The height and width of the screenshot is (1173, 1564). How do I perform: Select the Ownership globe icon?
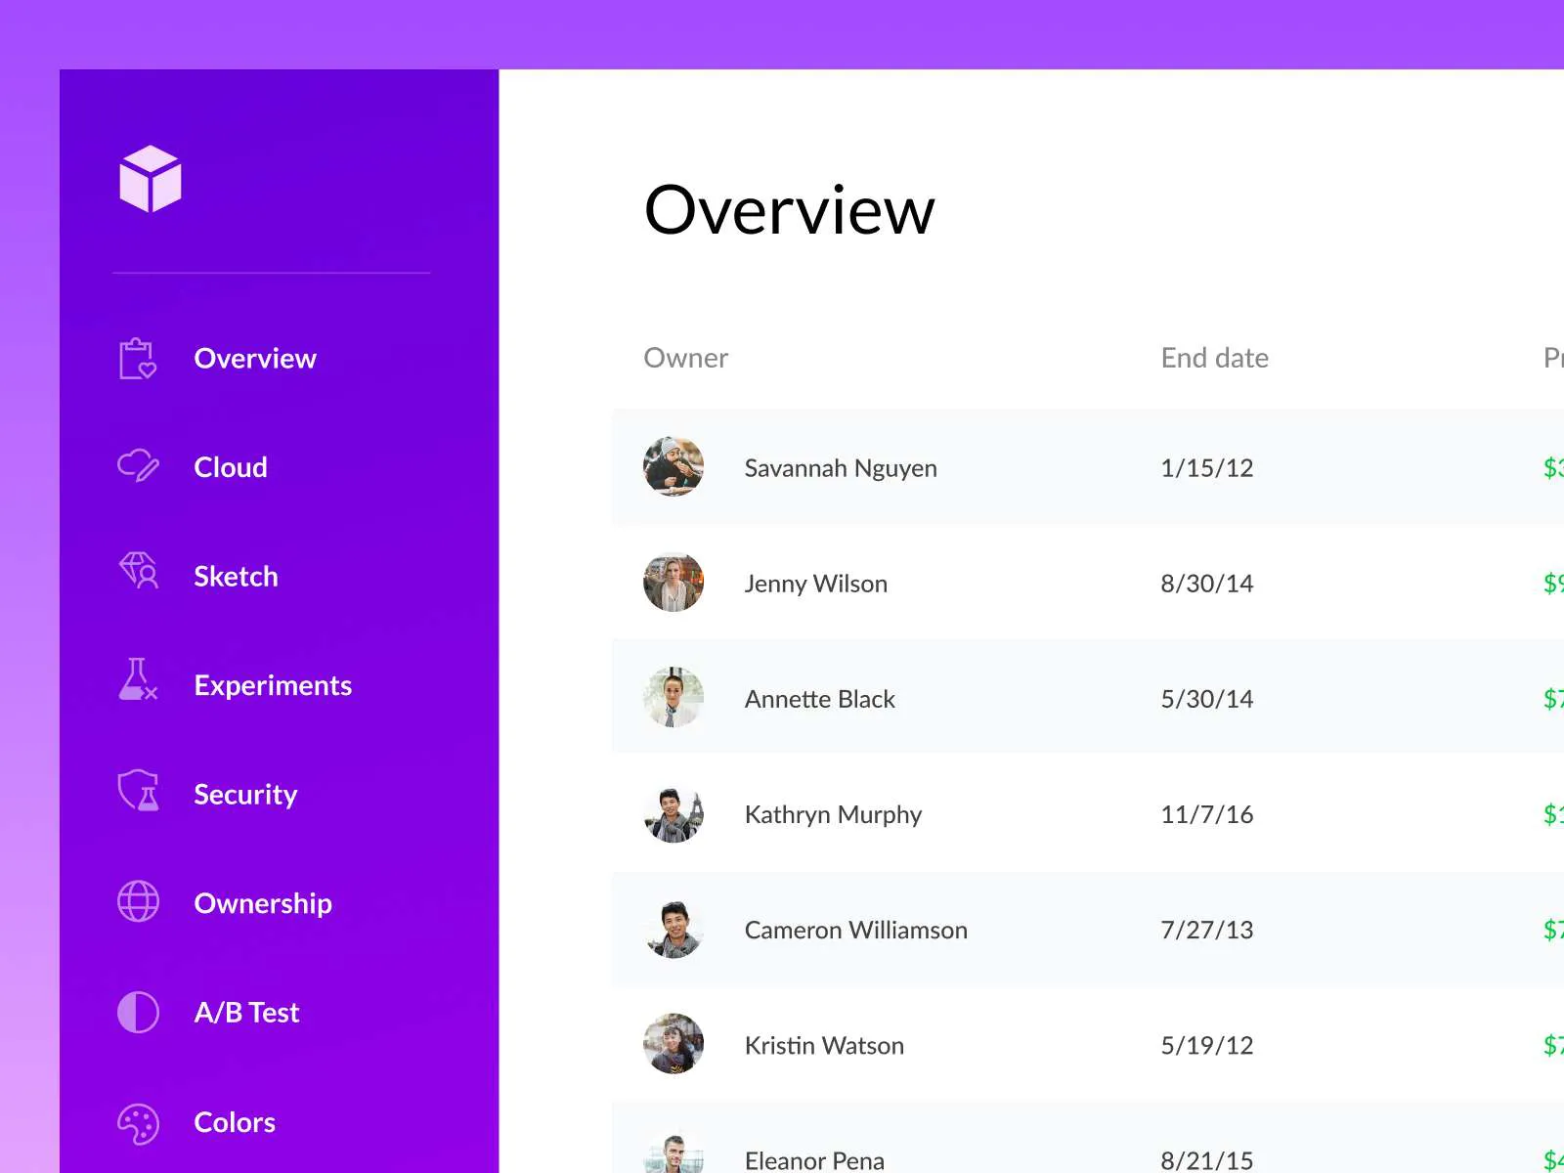point(137,902)
